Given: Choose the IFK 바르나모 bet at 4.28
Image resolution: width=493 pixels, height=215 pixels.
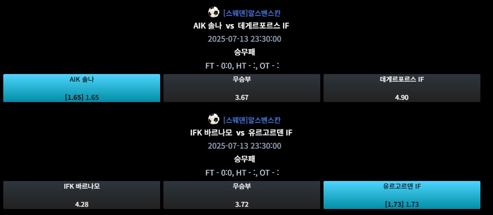Looking at the screenshot, I should (82, 195).
